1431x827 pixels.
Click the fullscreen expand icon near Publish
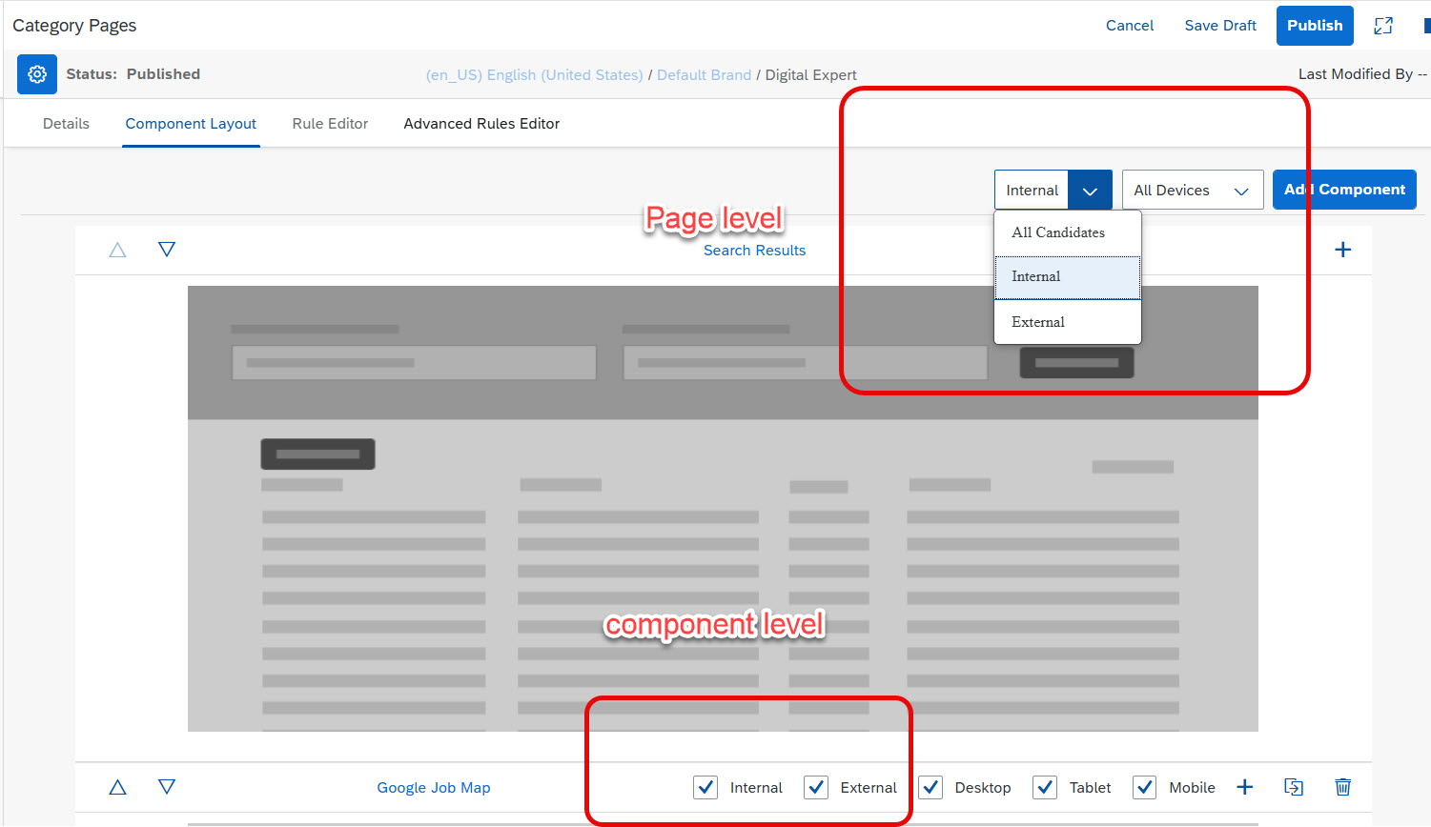coord(1383,26)
